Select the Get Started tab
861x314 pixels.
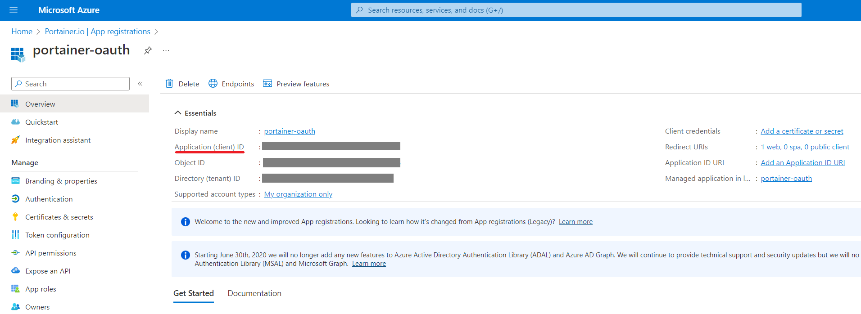click(x=194, y=293)
